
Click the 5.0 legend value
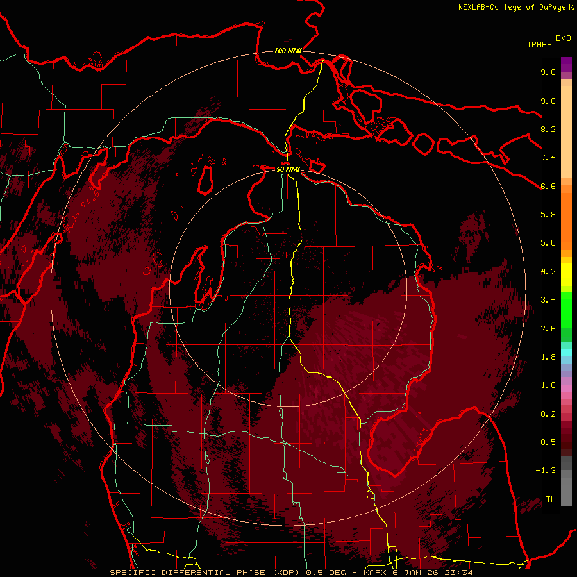[x=548, y=243]
